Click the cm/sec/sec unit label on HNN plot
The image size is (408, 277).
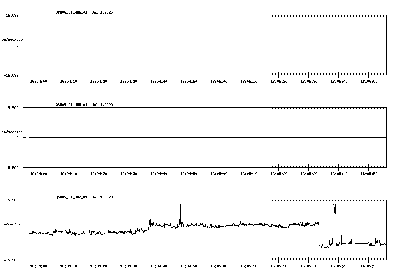coord(12,132)
